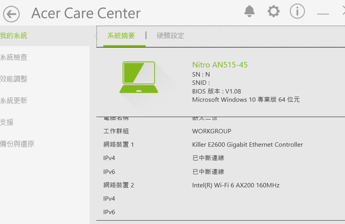Click the Acer Care Center title
345x224 pixels.
(86, 13)
